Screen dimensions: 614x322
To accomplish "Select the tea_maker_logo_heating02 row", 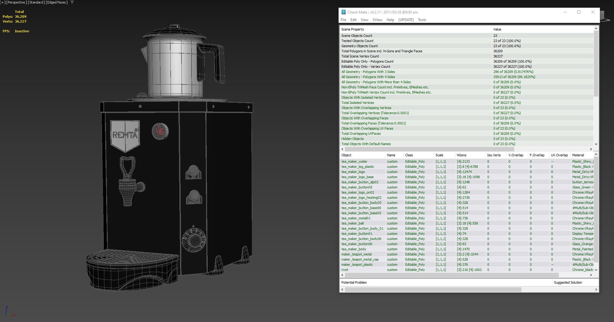I will (x=467, y=198).
